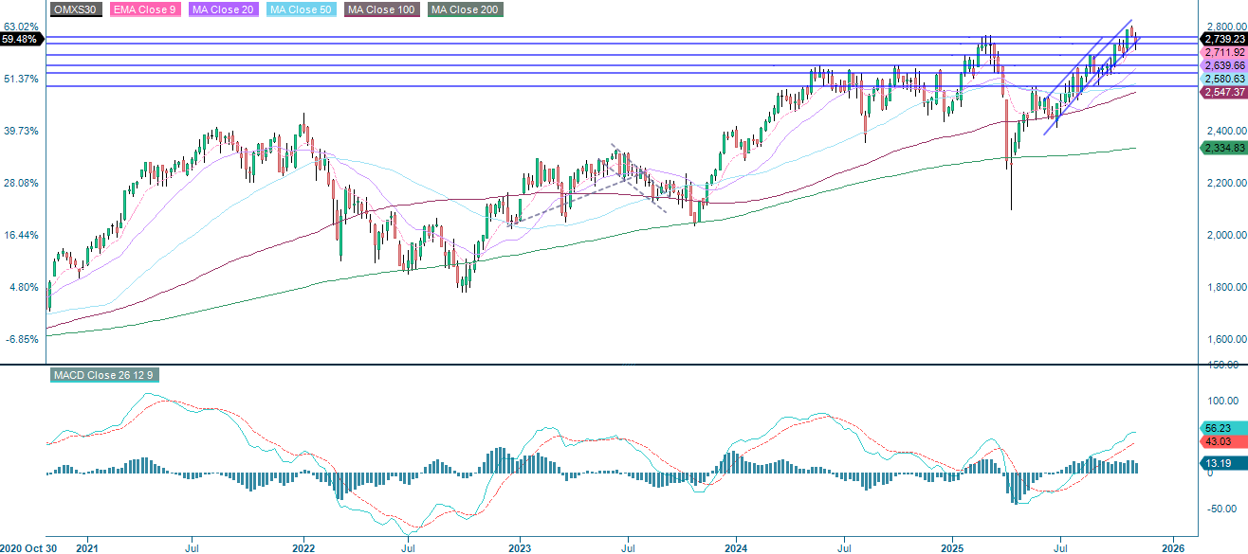Image resolution: width=1248 pixels, height=554 pixels.
Task: Click the histogram value tag 13.19
Action: click(x=1223, y=463)
